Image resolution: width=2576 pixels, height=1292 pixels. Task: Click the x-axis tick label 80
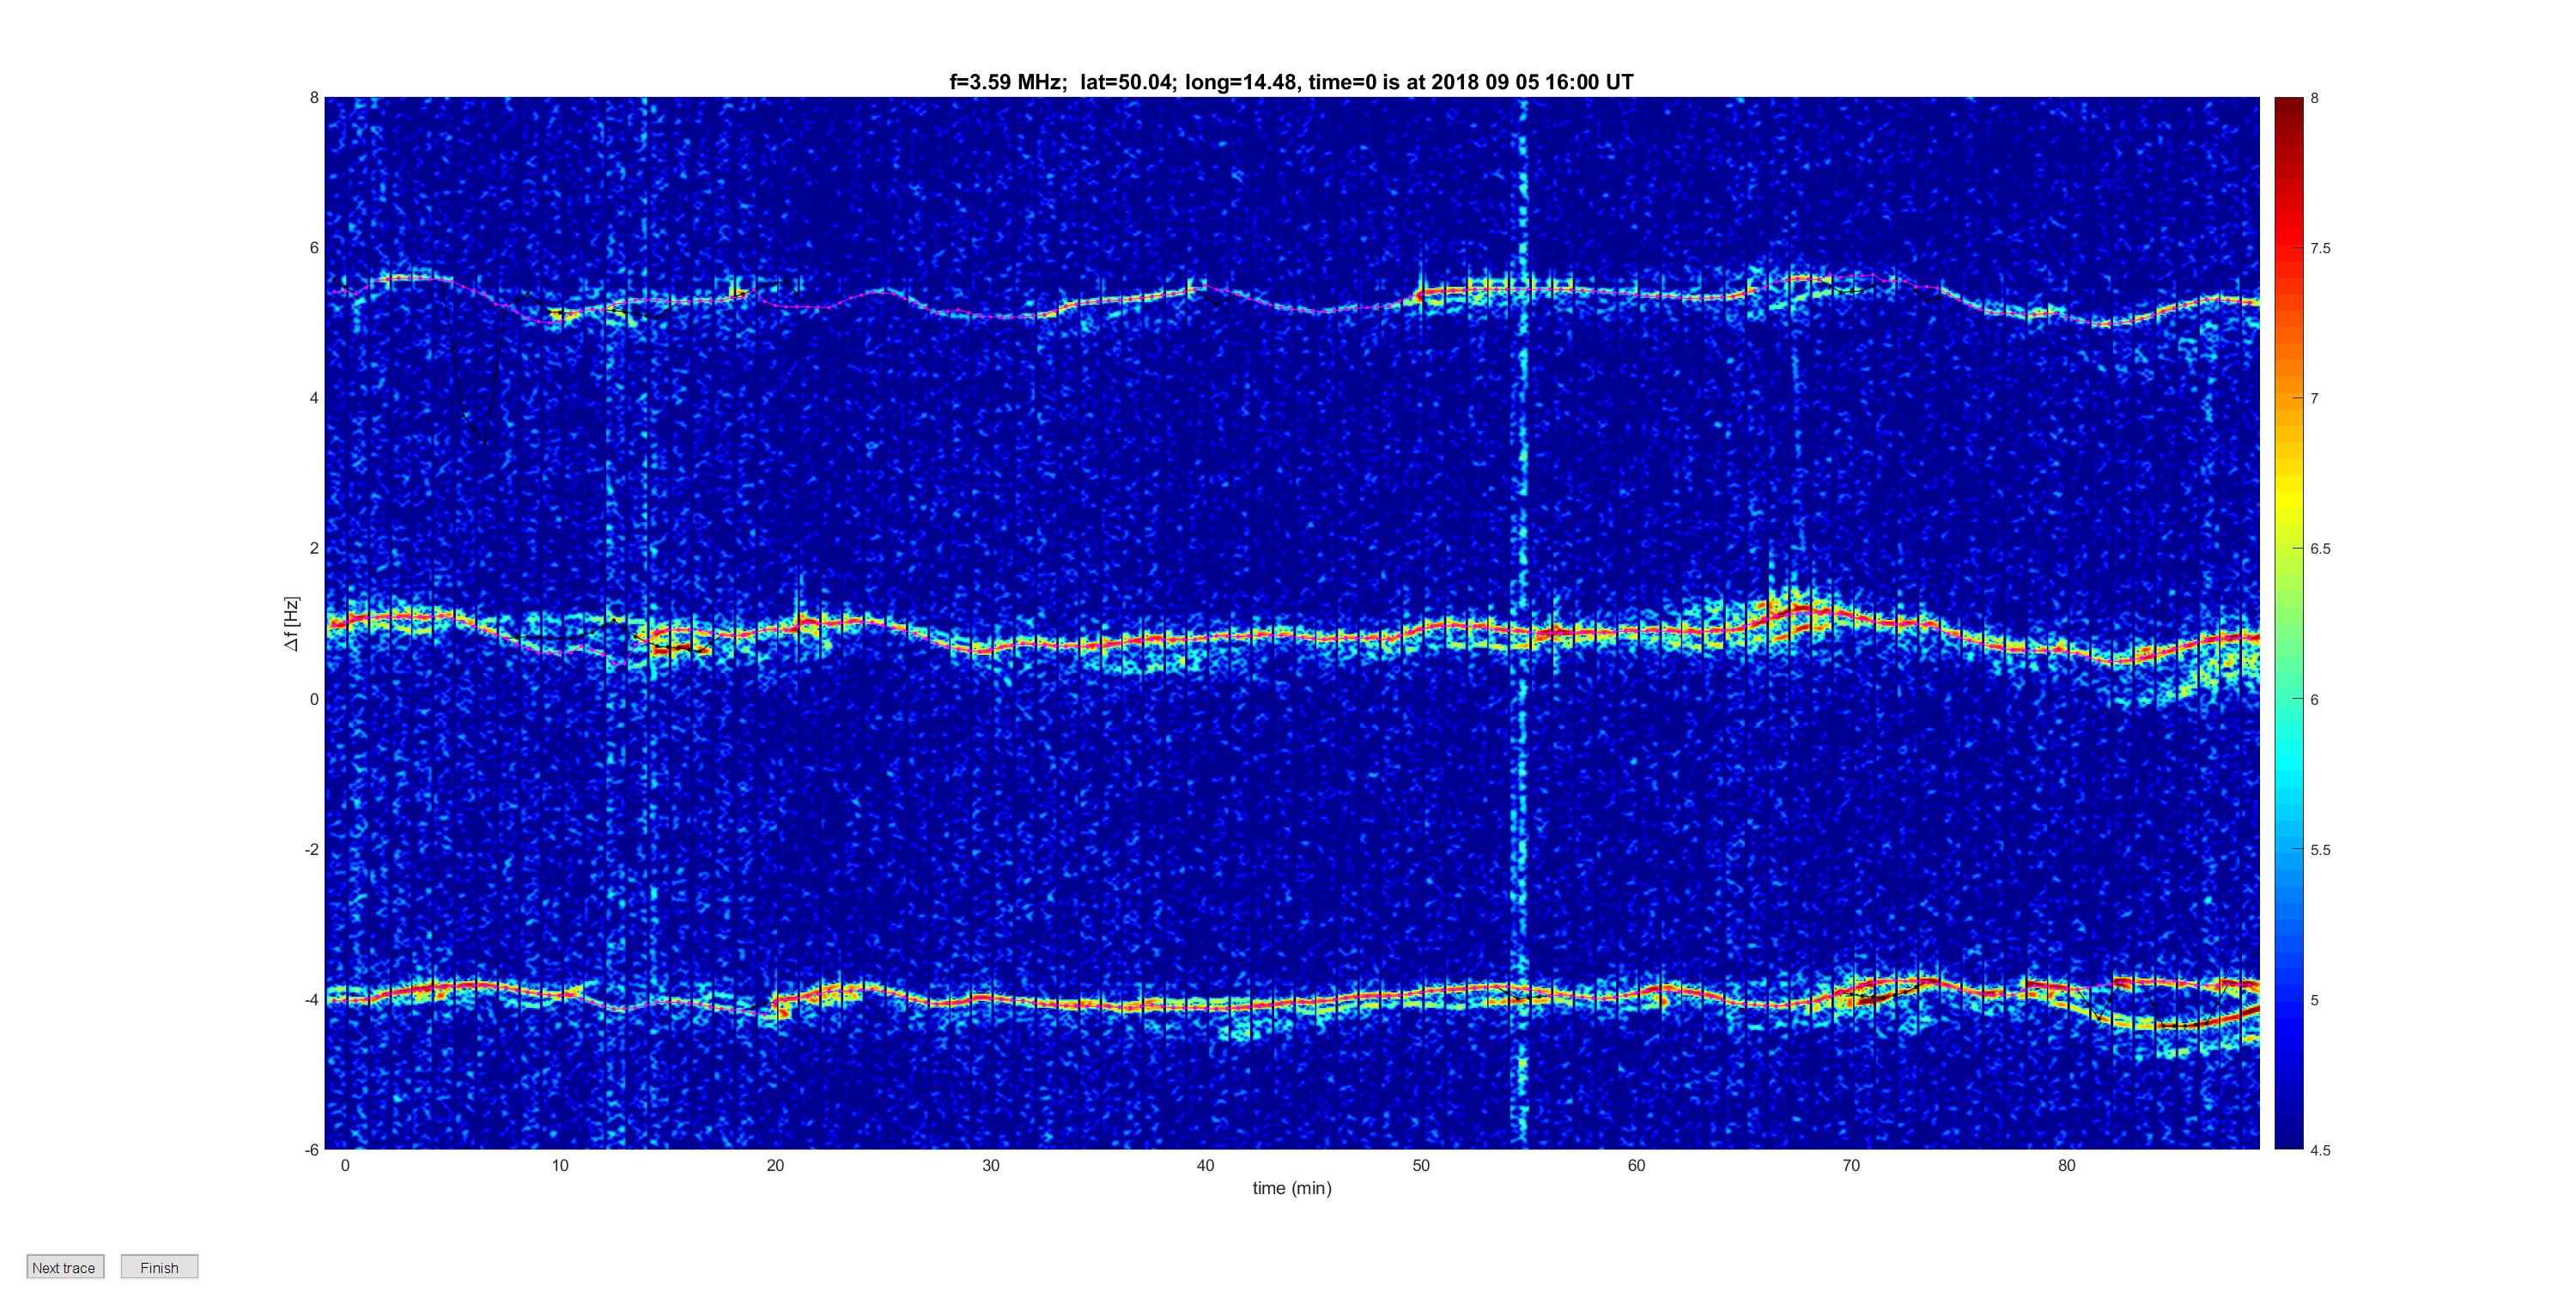tap(2067, 1165)
